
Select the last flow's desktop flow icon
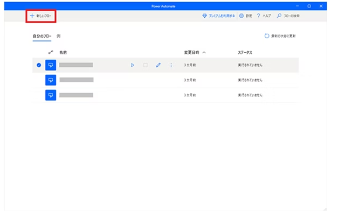51,95
